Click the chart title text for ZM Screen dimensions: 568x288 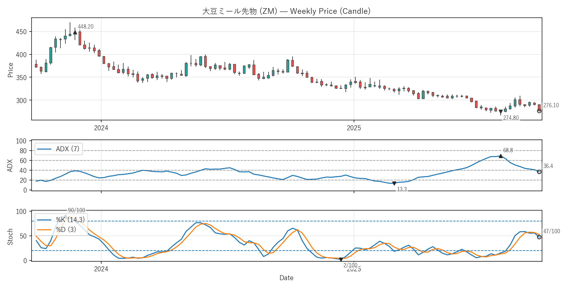pos(286,11)
